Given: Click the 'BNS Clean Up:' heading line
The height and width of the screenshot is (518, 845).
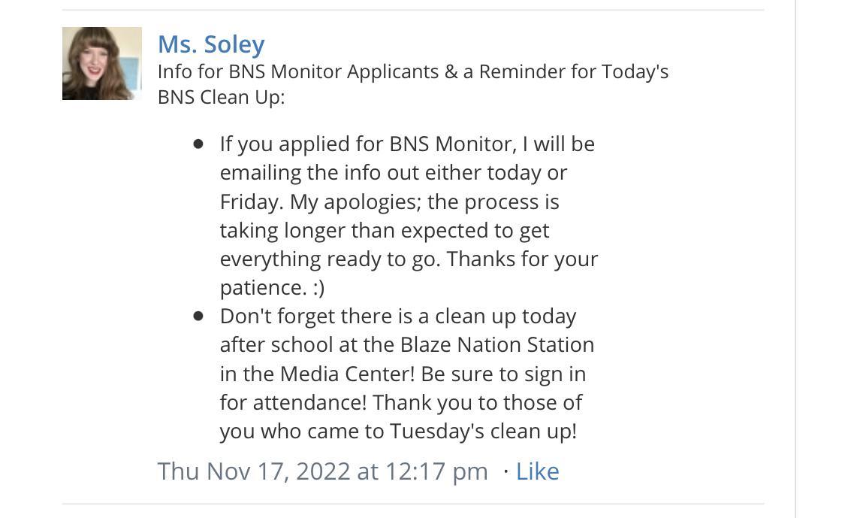Looking at the screenshot, I should point(221,98).
